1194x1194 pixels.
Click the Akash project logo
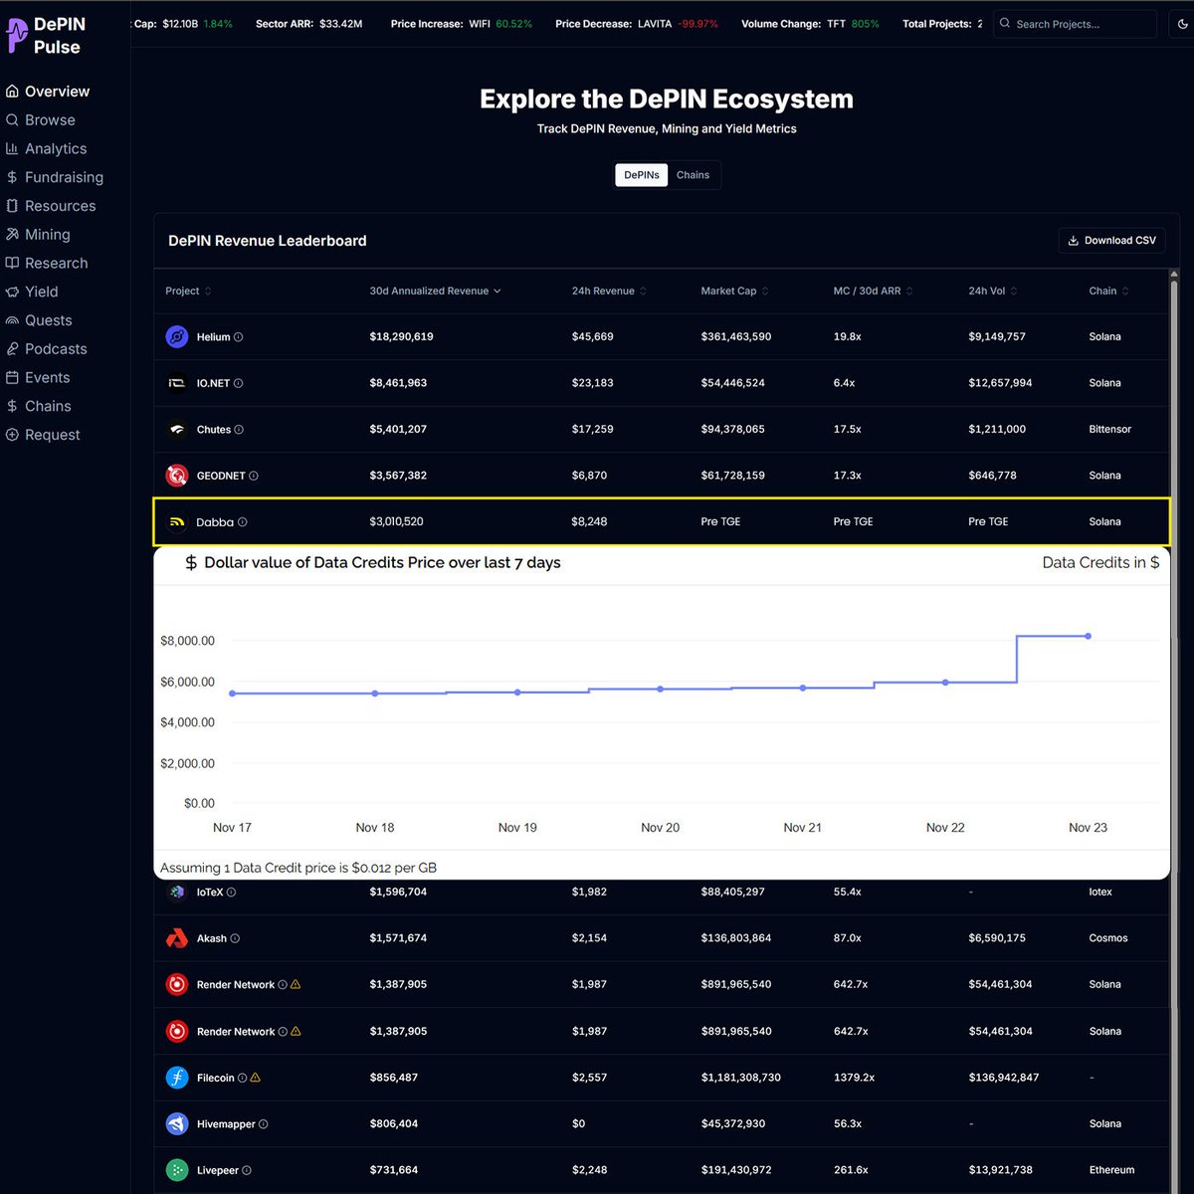tap(177, 938)
